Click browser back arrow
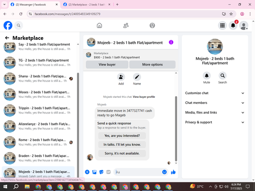Viewport: 255px width, 191px height. pos(5,14)
